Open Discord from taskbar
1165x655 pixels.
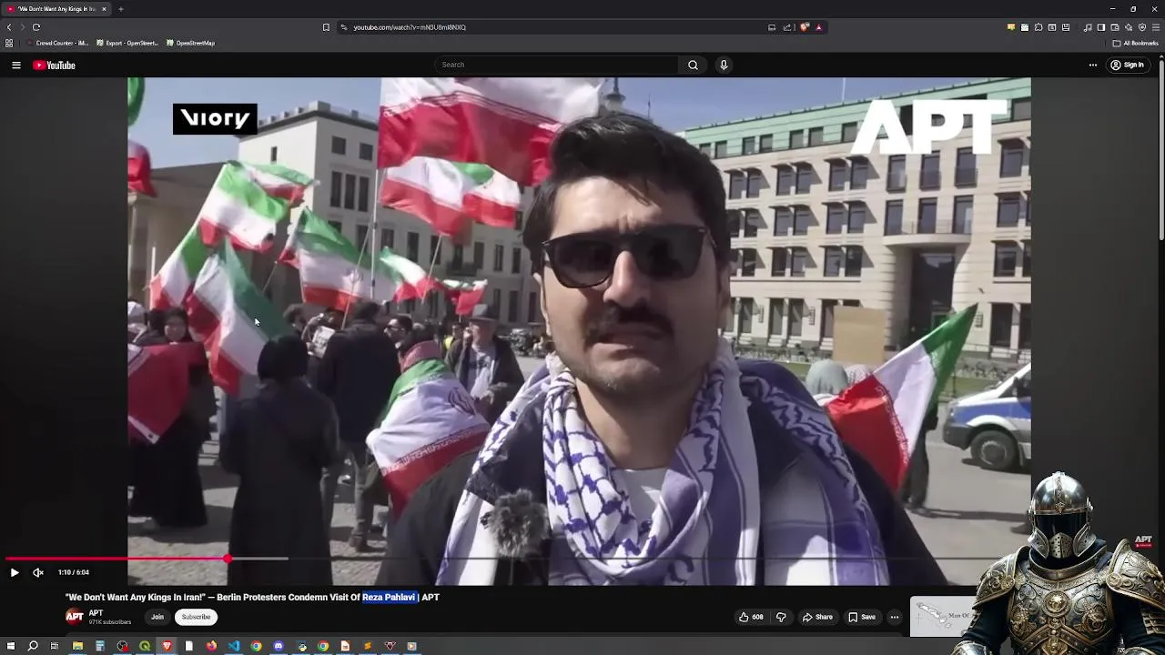point(279,646)
